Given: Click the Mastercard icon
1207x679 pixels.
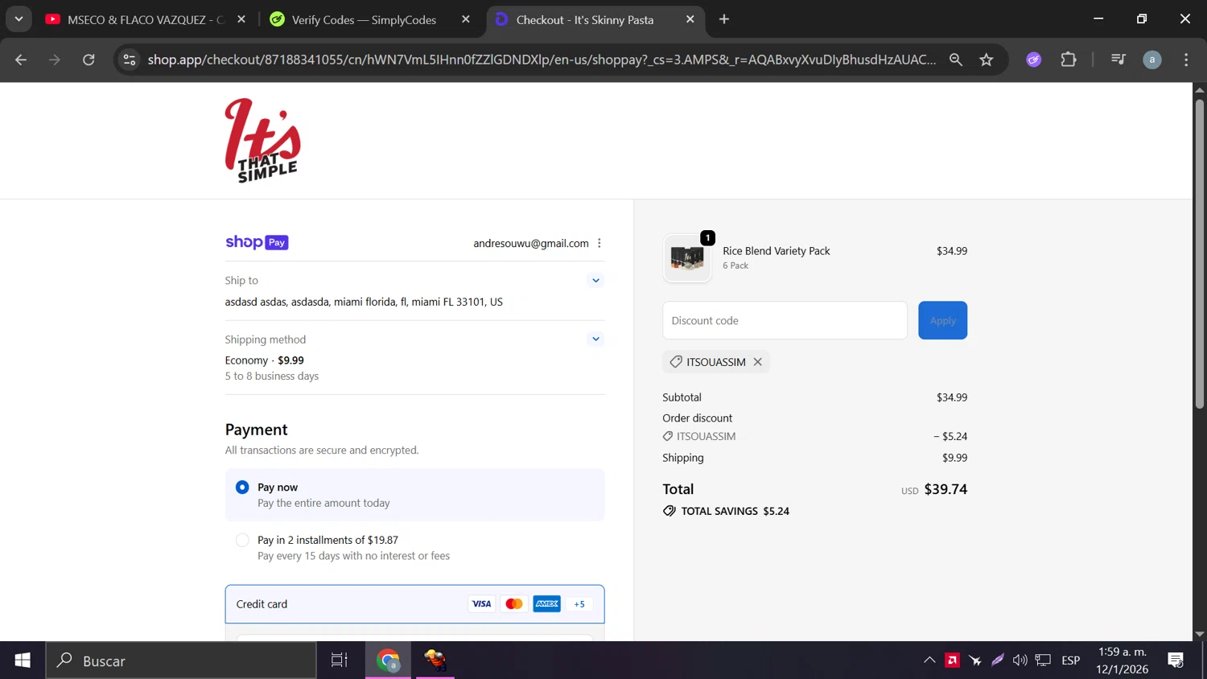Looking at the screenshot, I should 514,604.
